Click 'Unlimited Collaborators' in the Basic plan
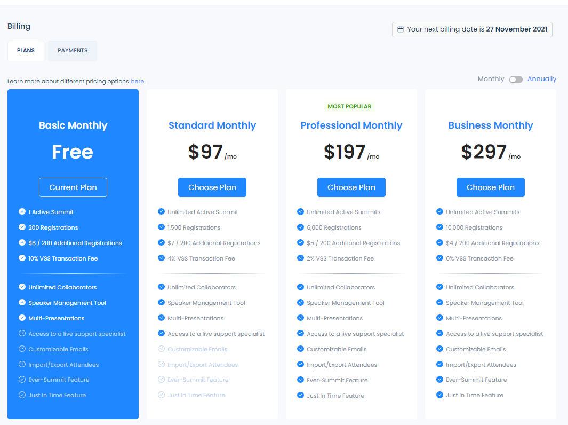The image size is (568, 425). pyautogui.click(x=62, y=287)
